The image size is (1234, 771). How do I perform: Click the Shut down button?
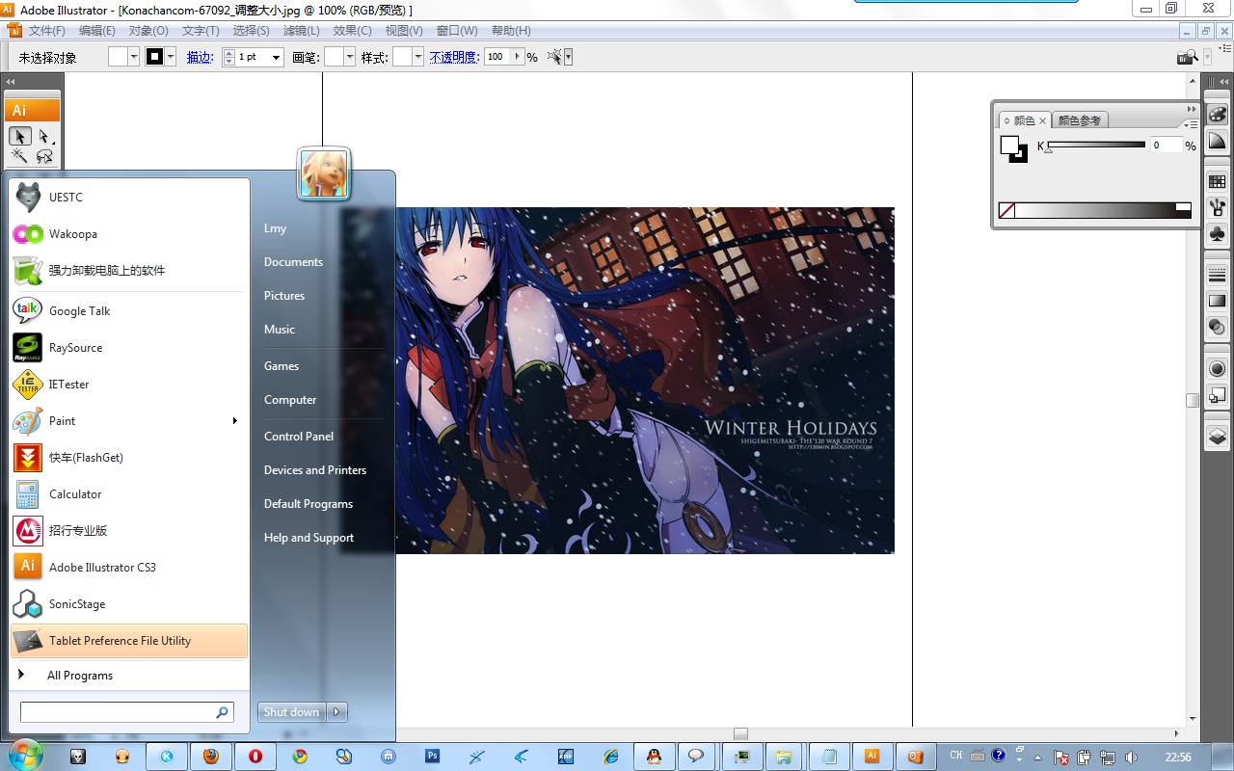point(291,712)
